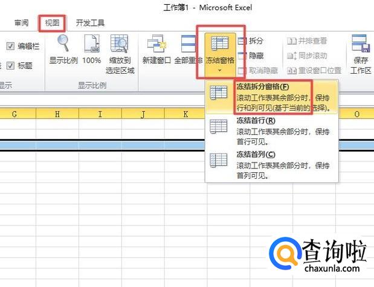
Task: Click the 新建窗口 icon
Action: click(156, 44)
